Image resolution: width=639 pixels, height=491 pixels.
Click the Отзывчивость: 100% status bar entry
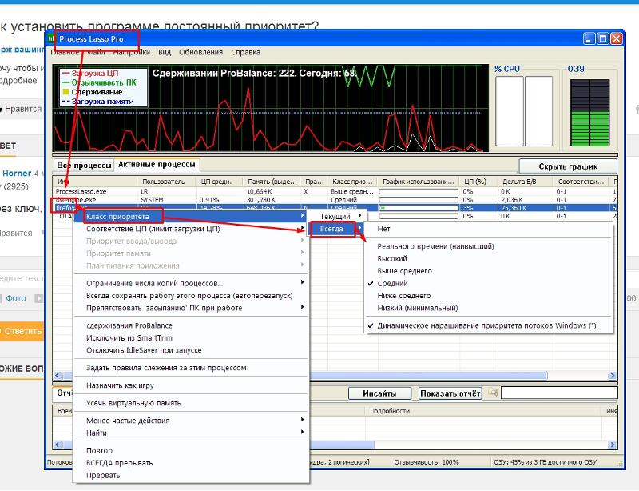(427, 462)
